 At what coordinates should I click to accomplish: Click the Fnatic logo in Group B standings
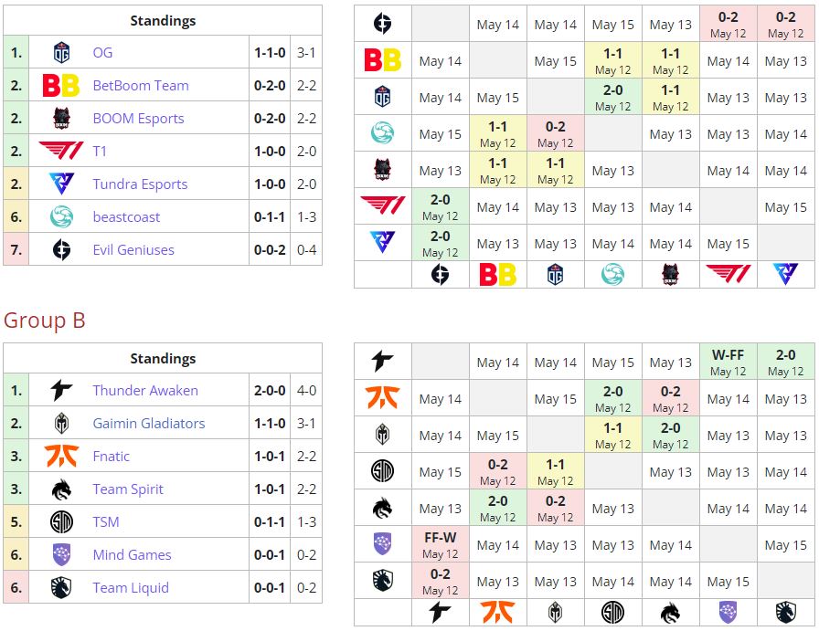click(x=61, y=457)
